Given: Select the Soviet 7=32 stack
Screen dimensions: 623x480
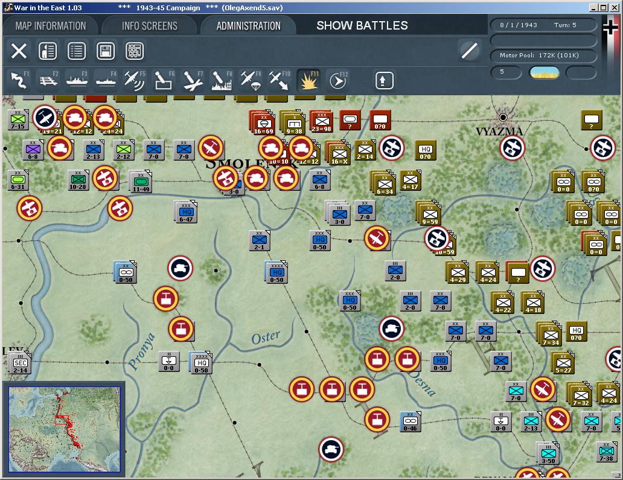Looking at the screenshot, I should click(x=580, y=395).
